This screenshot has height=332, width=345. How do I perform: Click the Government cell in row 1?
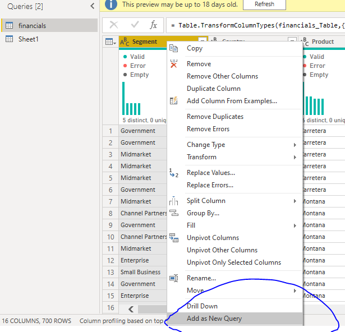coord(143,131)
